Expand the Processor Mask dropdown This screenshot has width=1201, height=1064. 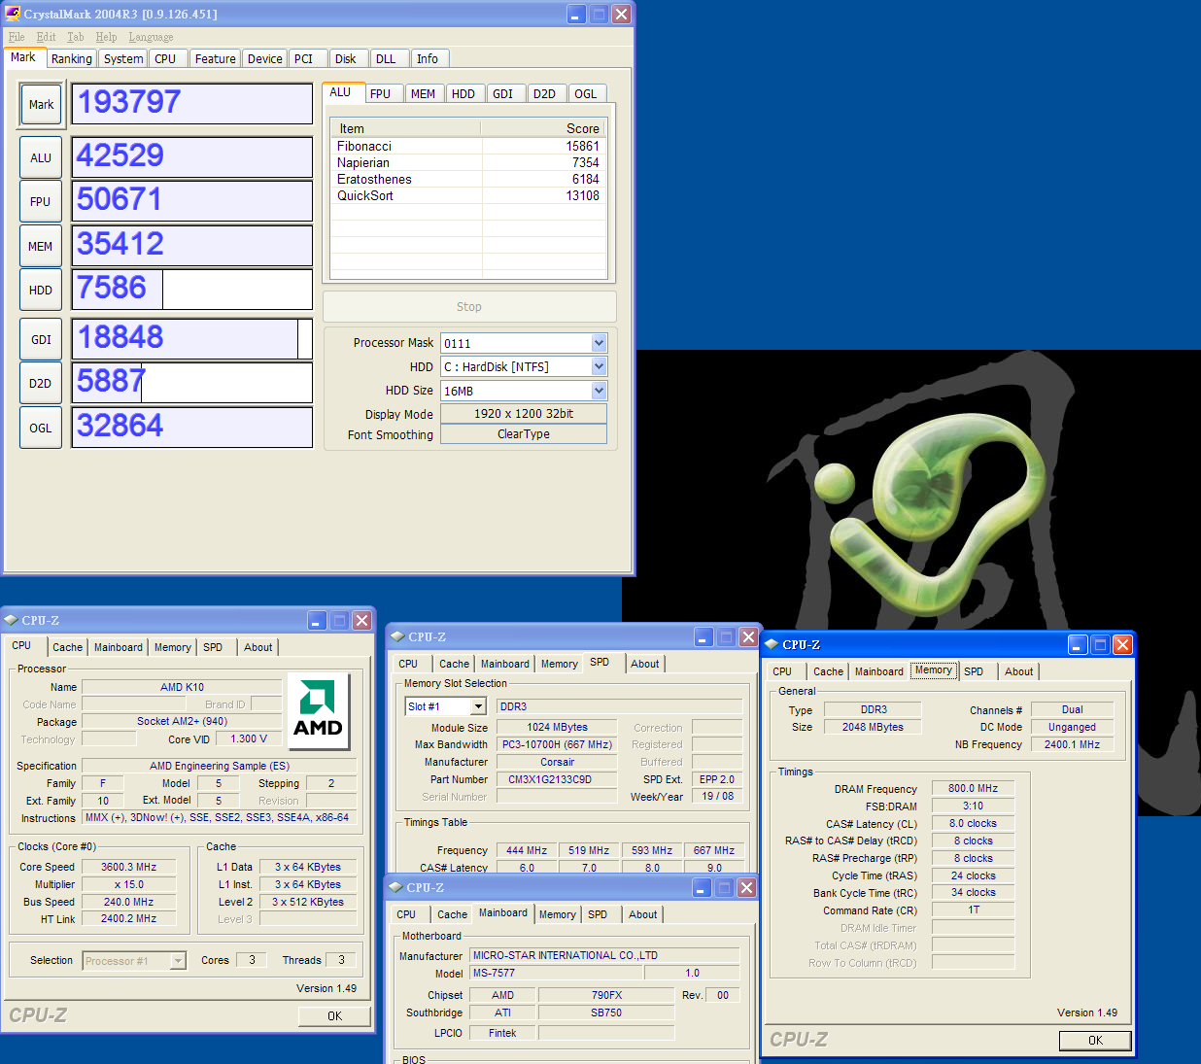point(599,343)
